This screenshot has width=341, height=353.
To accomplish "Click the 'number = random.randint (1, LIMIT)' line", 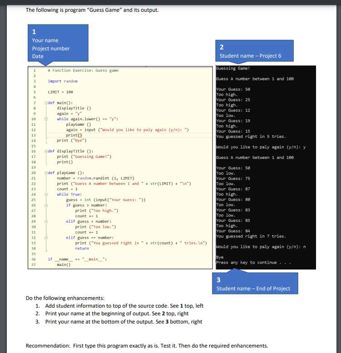I will pos(95,178).
